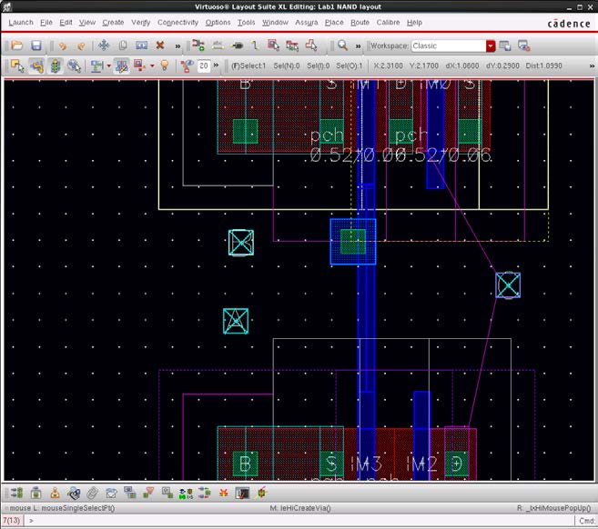Click the command input line at bottom

pyautogui.click(x=299, y=520)
